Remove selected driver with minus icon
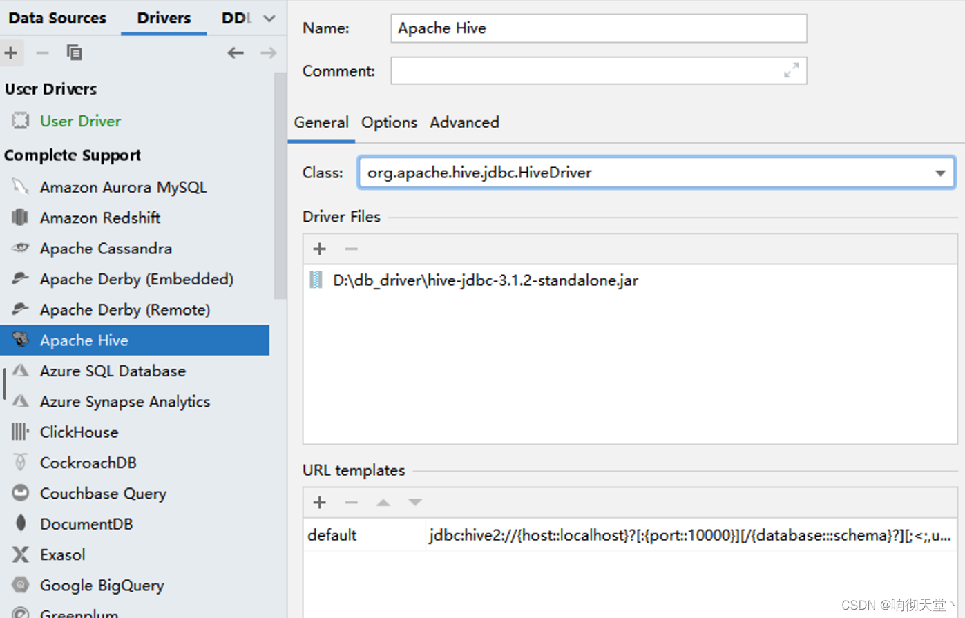The height and width of the screenshot is (618, 965). pyautogui.click(x=42, y=52)
